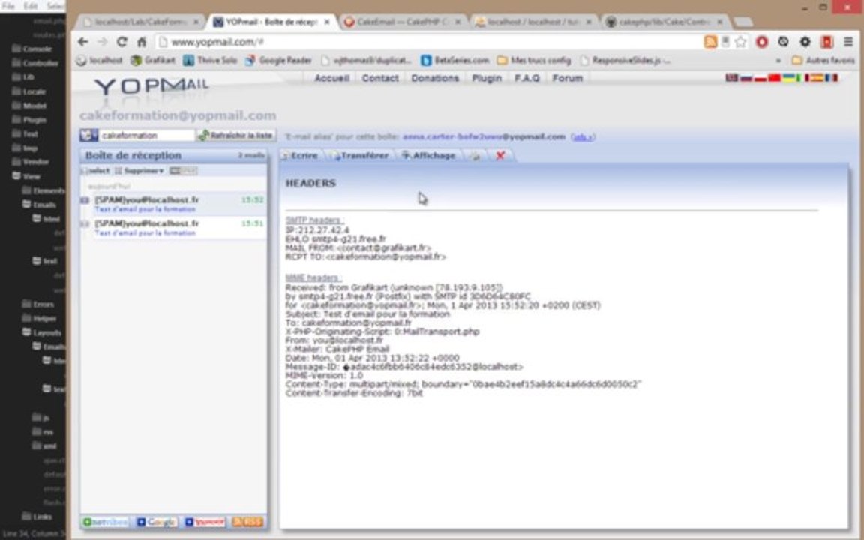Viewport: 864px width, 540px height.
Task: Open Autres favoris bookmarks folder
Action: click(x=823, y=61)
